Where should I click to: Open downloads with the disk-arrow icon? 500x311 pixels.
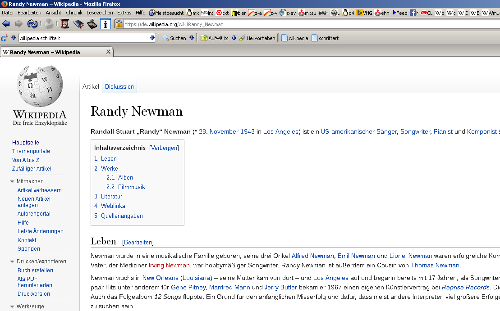[92, 24]
